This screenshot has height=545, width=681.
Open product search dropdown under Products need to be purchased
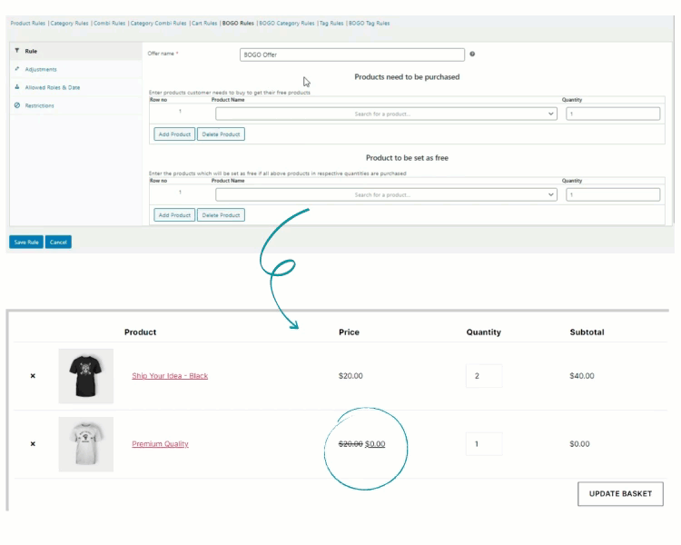click(x=386, y=114)
